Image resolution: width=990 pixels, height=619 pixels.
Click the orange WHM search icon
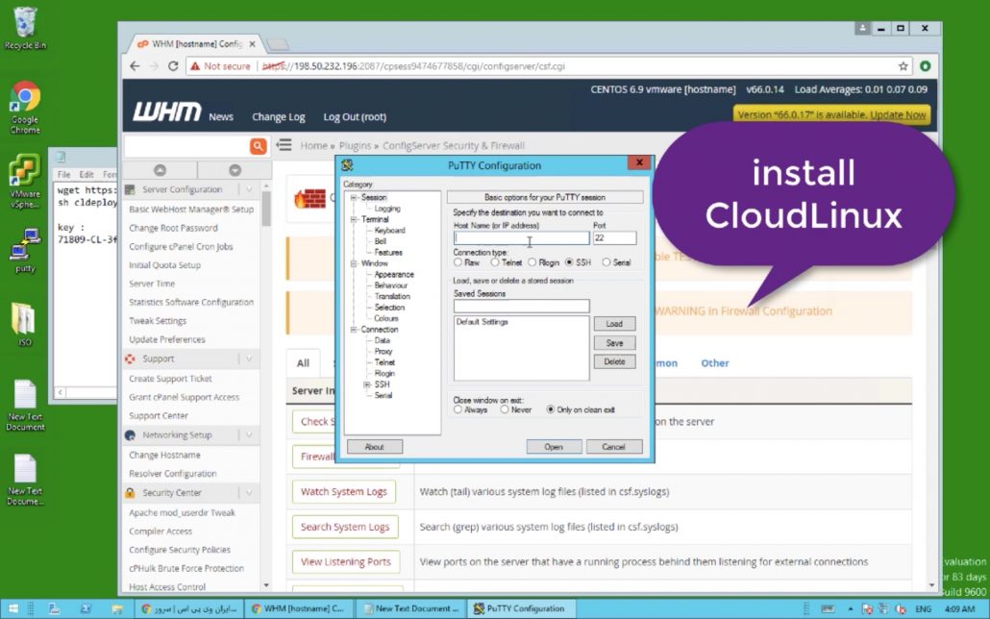coord(258,146)
